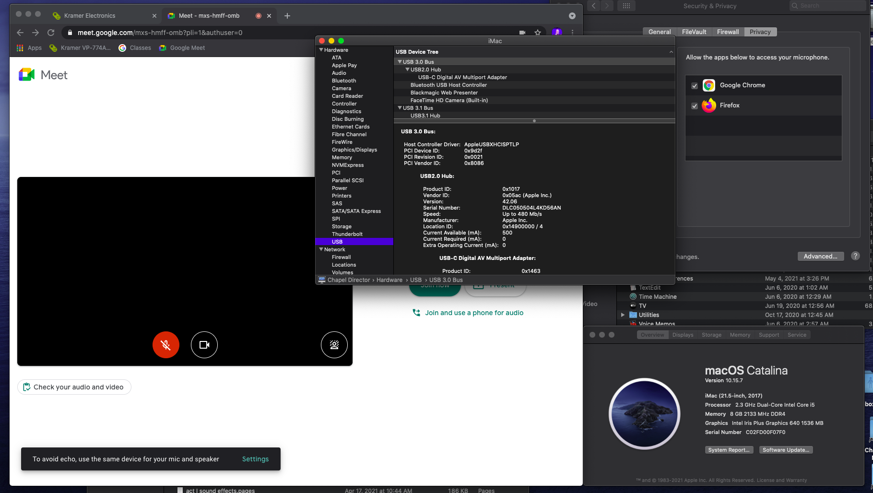Click Chrome tab search arrow
Image resolution: width=873 pixels, height=493 pixels.
(572, 16)
